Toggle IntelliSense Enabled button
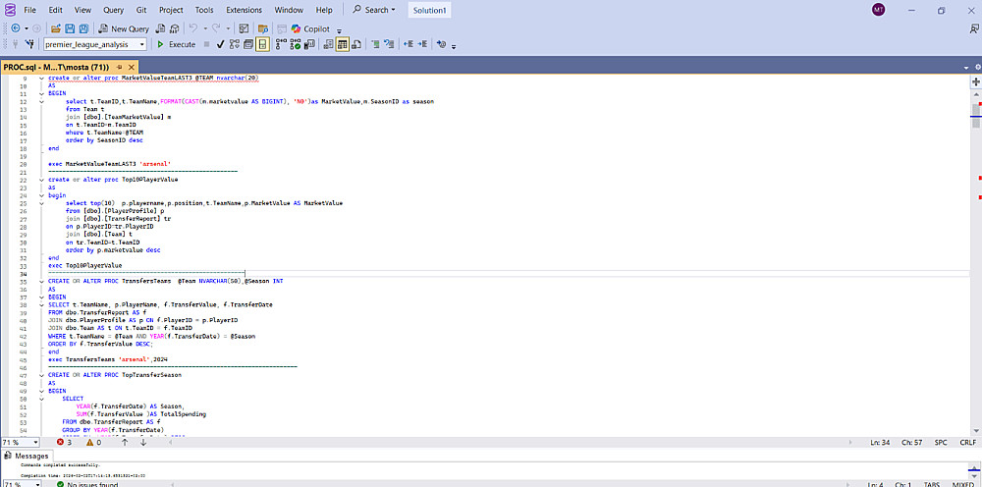 point(263,44)
